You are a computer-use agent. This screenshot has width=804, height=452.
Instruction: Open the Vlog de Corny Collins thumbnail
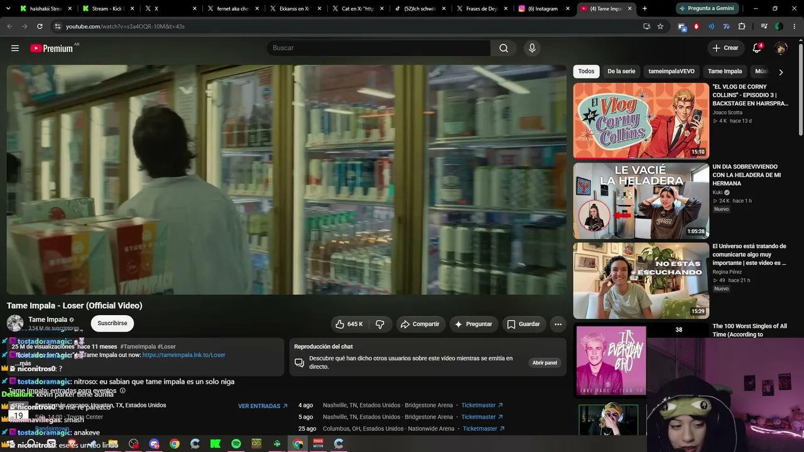[641, 121]
